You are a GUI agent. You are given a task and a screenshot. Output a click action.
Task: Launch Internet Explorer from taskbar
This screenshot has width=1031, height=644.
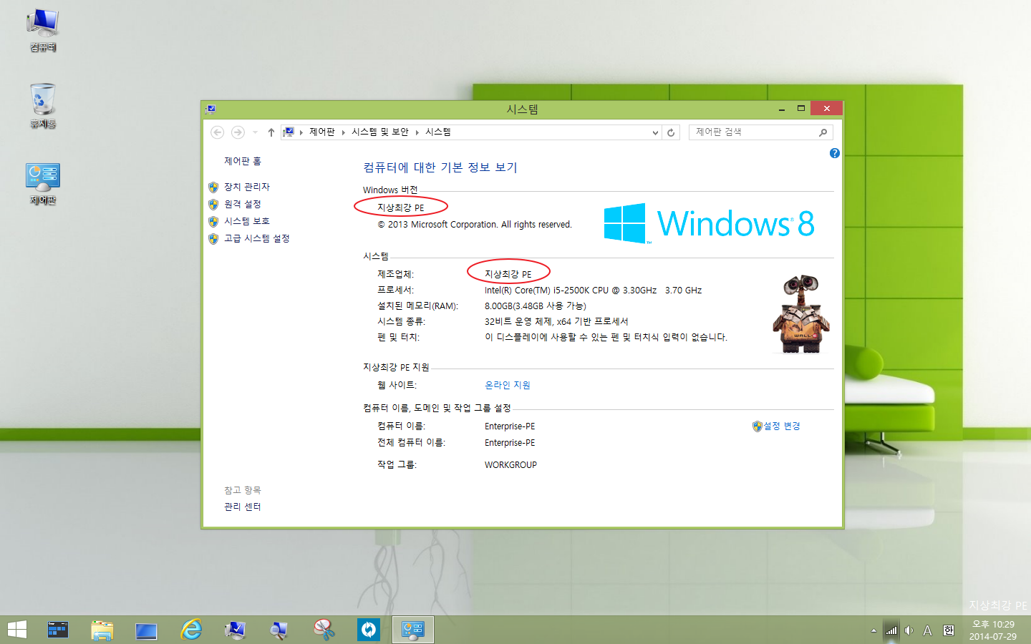[x=191, y=630]
